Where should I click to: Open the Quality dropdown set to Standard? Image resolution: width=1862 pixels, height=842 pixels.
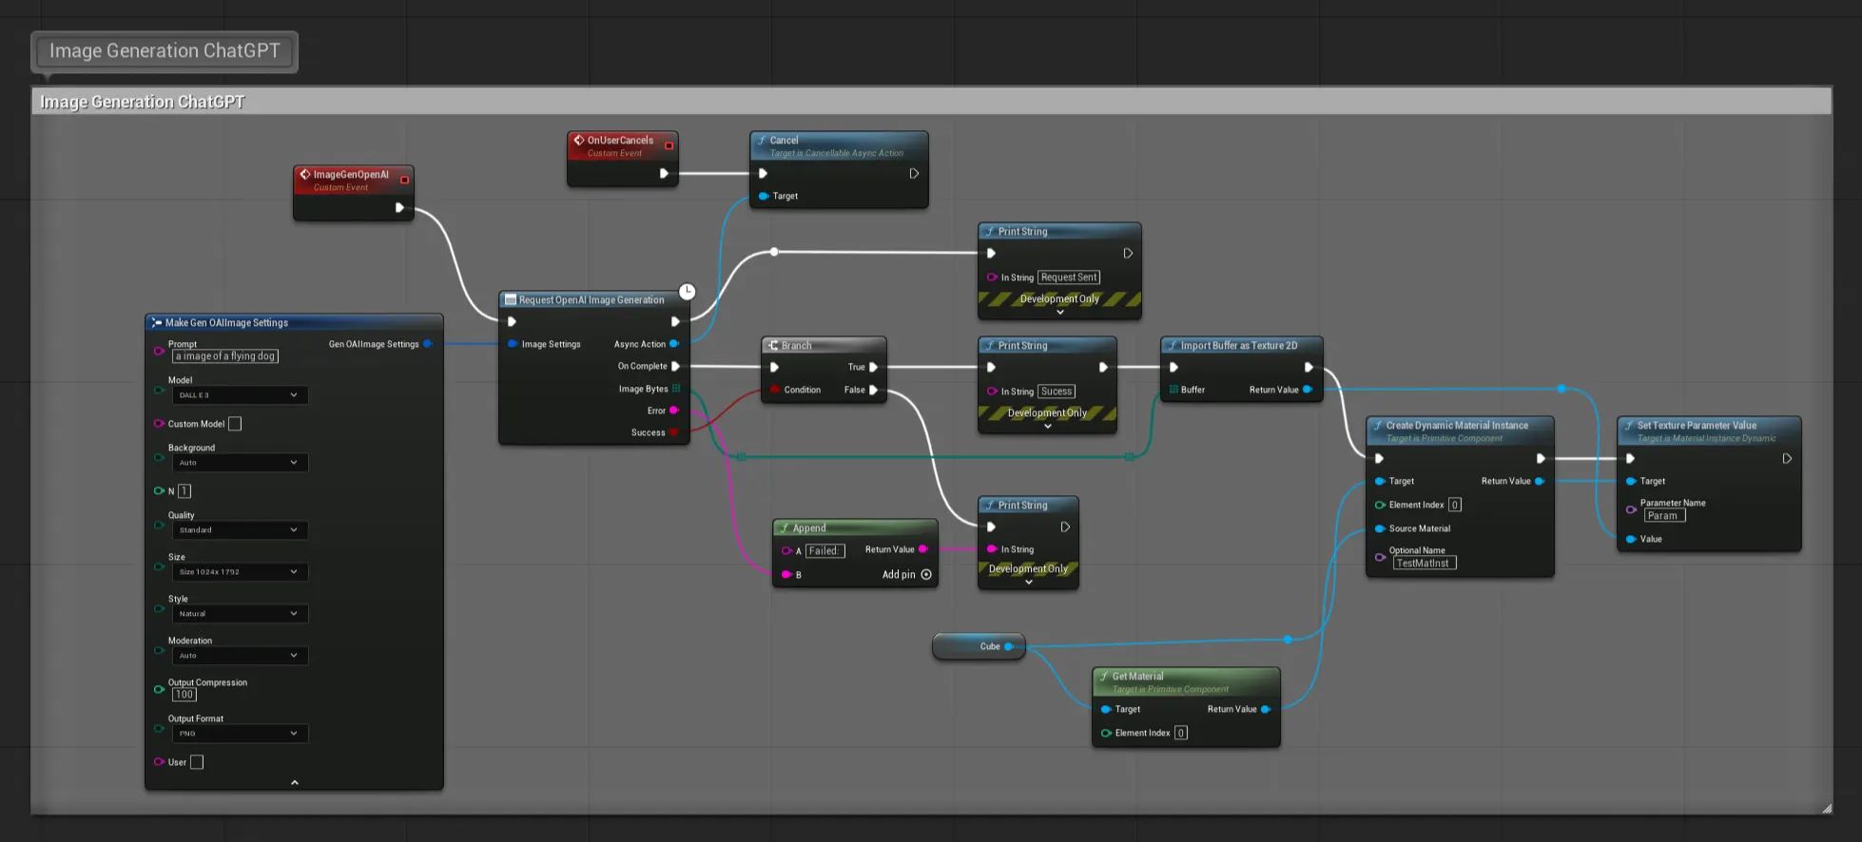click(240, 530)
